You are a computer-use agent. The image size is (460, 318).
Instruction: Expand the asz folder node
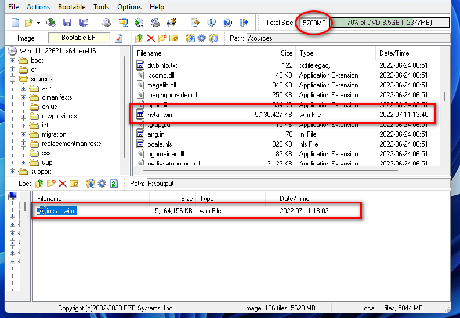pos(23,89)
